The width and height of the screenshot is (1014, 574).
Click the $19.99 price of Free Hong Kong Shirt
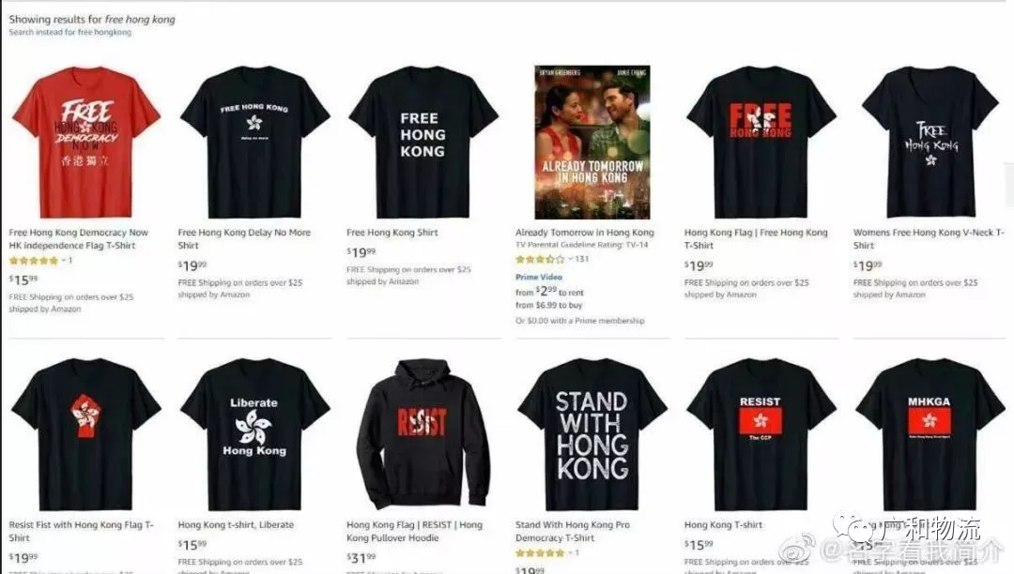click(361, 251)
